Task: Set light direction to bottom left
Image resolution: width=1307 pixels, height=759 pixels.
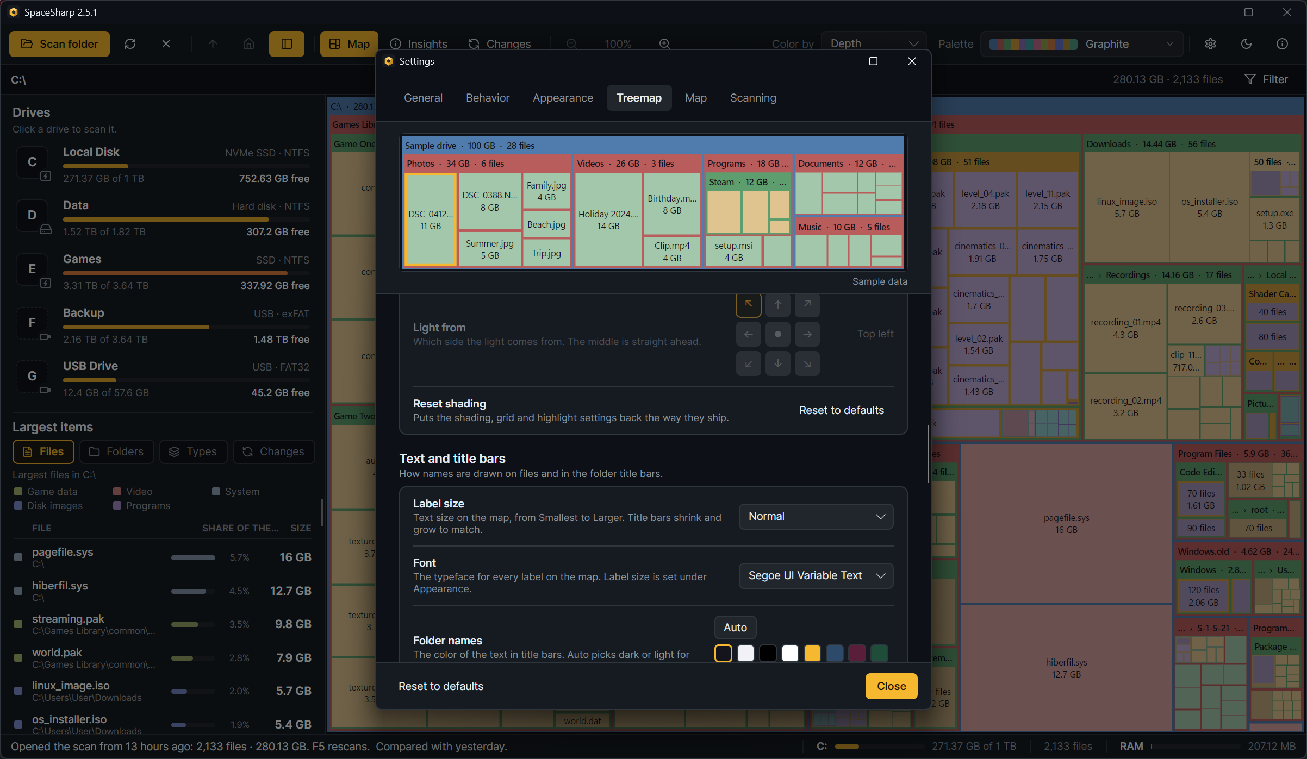Action: [749, 363]
